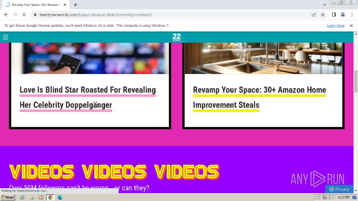358x201 pixels.
Task: Dismiss the Chrome update notification bar
Action: point(351,26)
